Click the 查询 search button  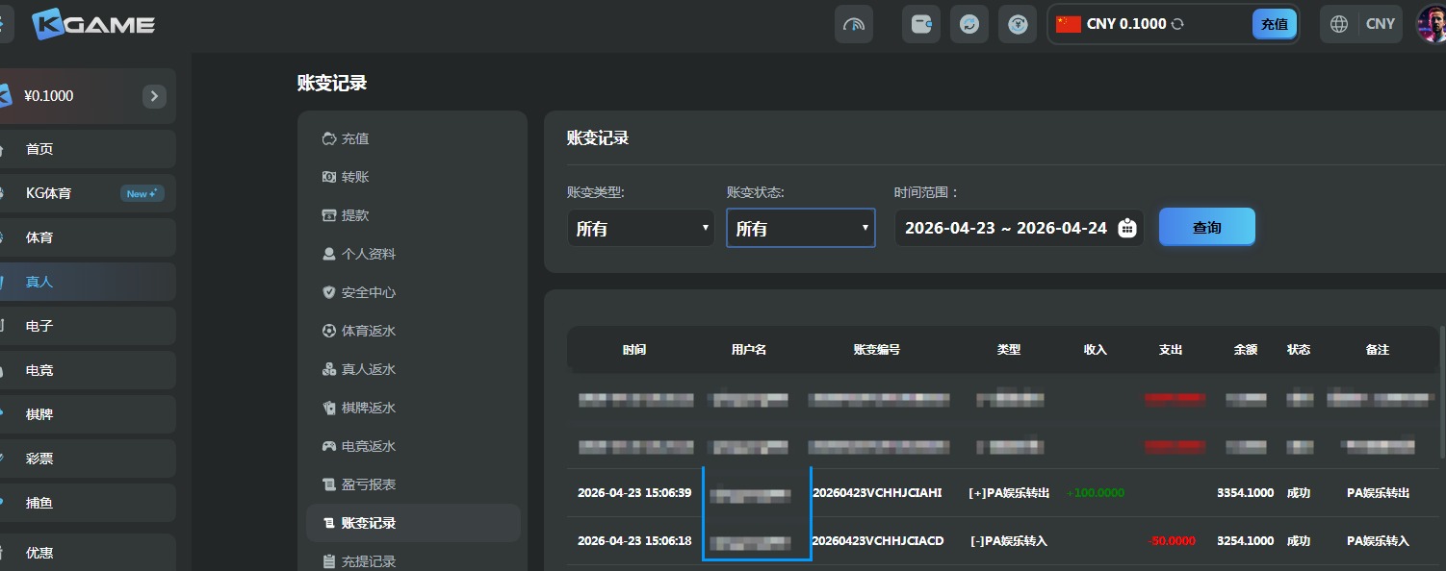[1207, 227]
